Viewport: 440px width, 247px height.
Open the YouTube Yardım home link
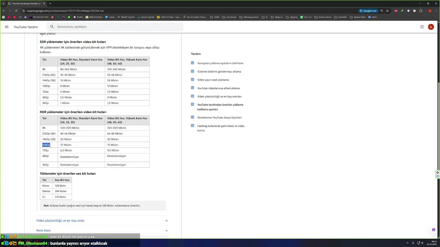pos(26,27)
